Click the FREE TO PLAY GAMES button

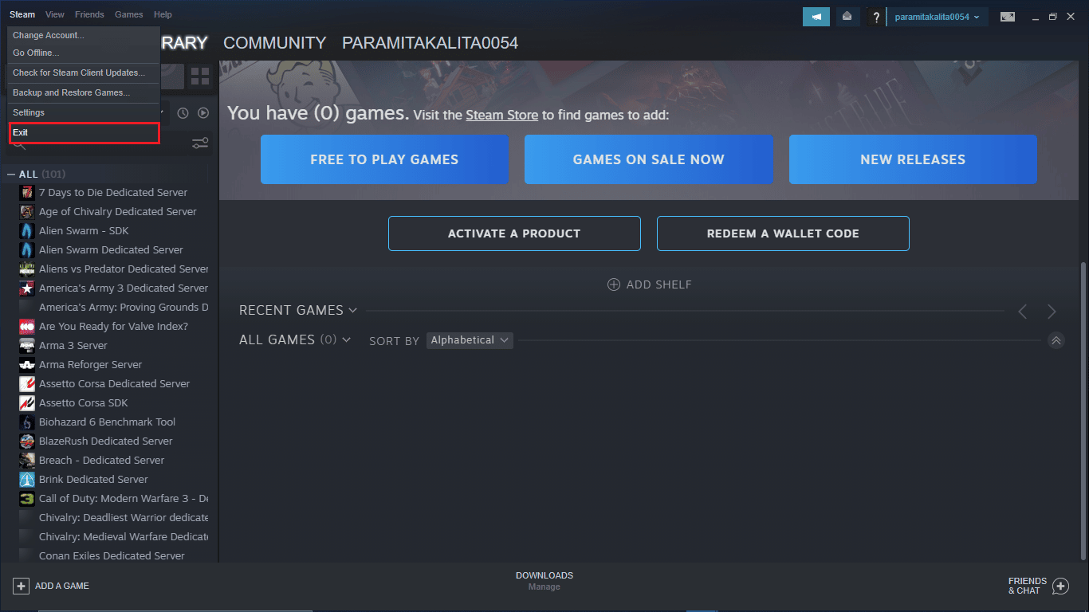[384, 159]
